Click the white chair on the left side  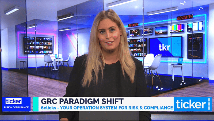tap(48, 61)
